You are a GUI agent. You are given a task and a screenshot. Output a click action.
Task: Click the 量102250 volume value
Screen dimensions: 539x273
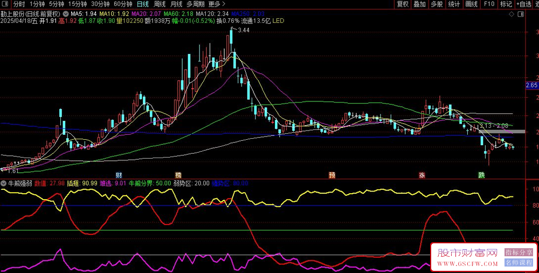coord(129,21)
